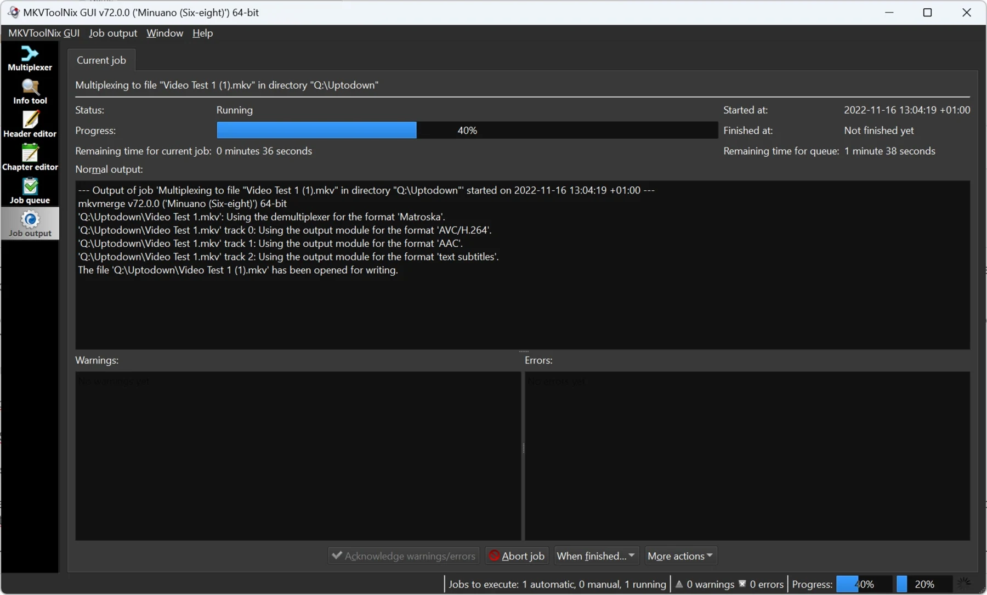Open the Info tool
987x595 pixels.
30,92
